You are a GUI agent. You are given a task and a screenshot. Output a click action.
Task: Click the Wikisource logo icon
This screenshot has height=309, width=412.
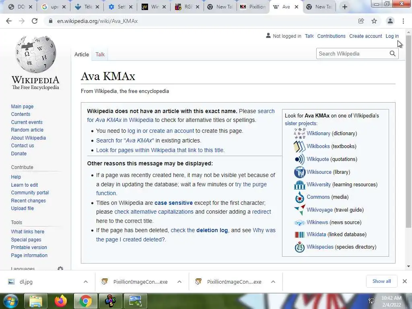[299, 172]
